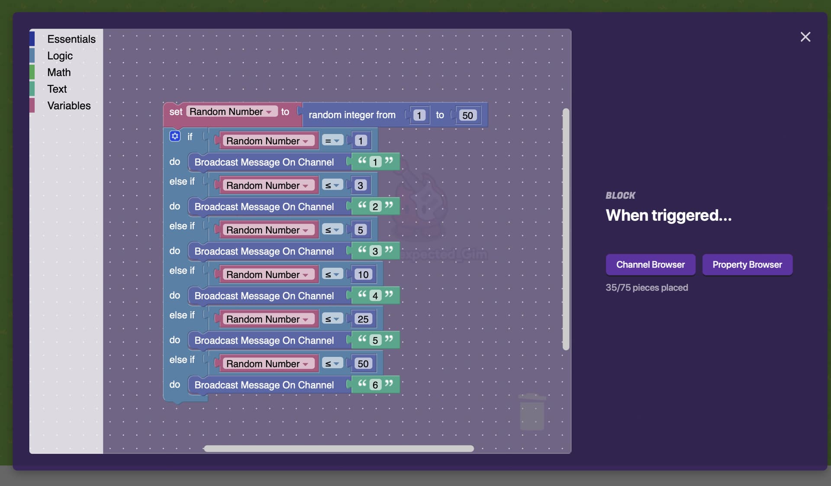
Task: Open the Property Browser
Action: click(747, 264)
